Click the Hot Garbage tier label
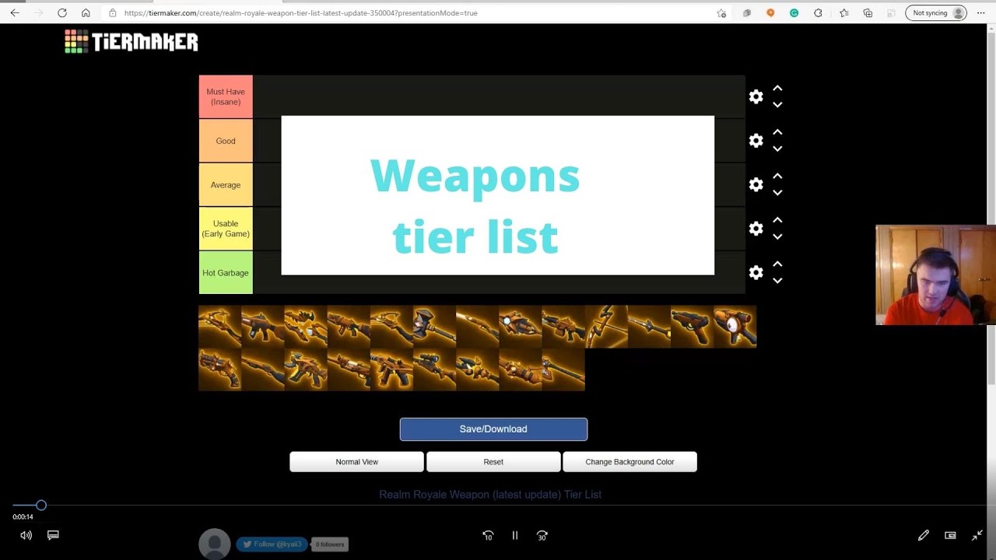Viewport: 996px width, 560px height. [226, 272]
